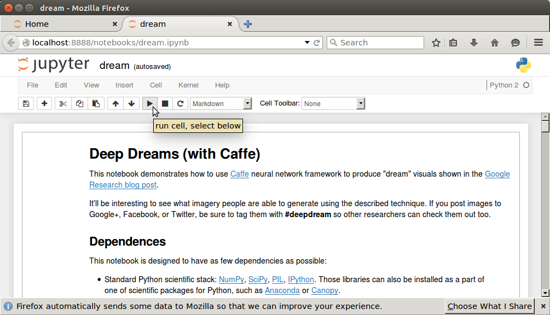550x315 pixels.
Task: Open the File menu
Action: pyautogui.click(x=33, y=85)
